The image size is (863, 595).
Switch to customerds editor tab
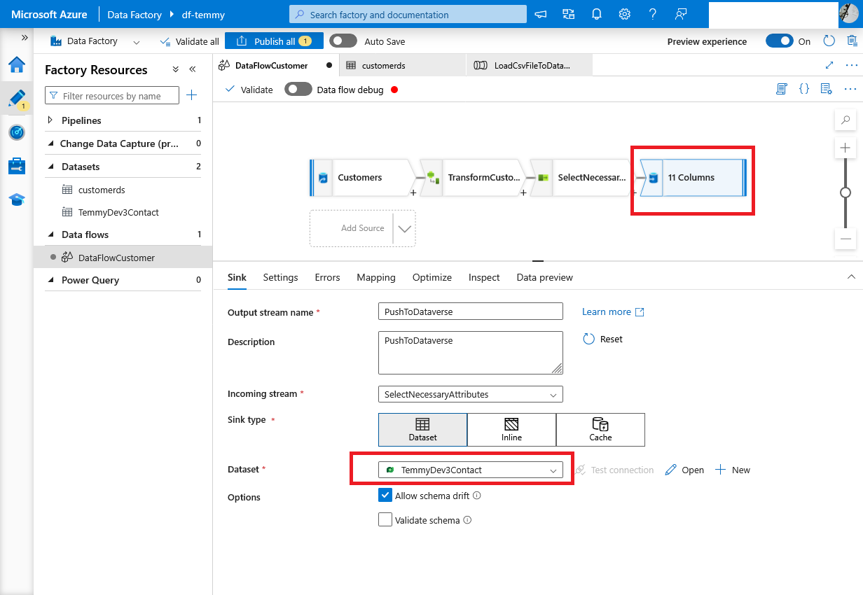click(x=403, y=65)
